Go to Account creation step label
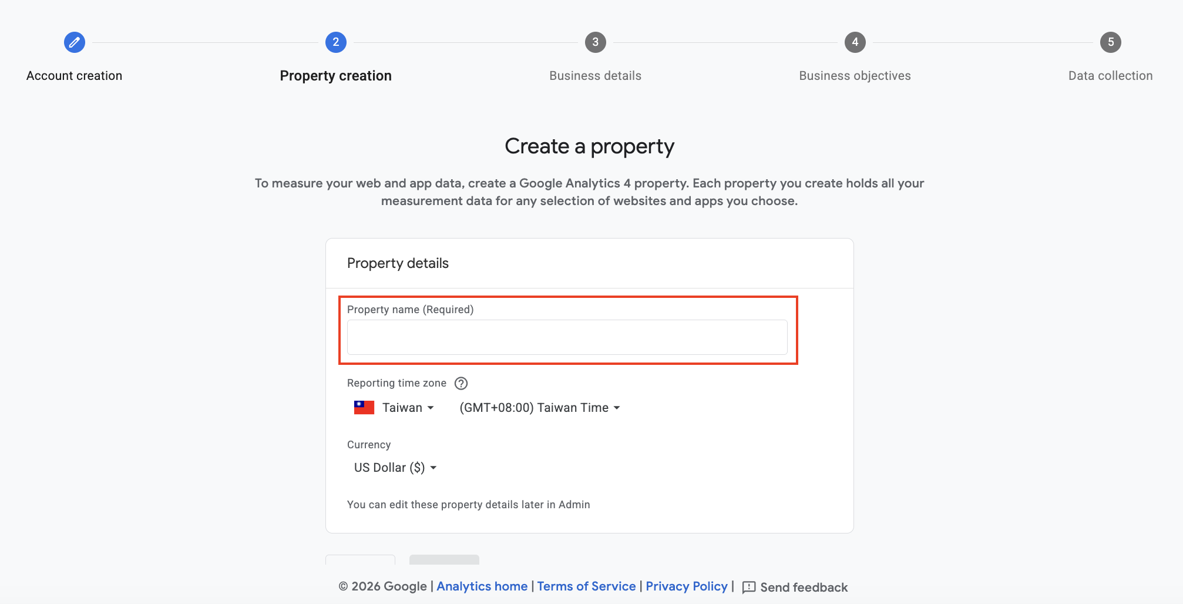Image resolution: width=1183 pixels, height=604 pixels. (x=75, y=76)
